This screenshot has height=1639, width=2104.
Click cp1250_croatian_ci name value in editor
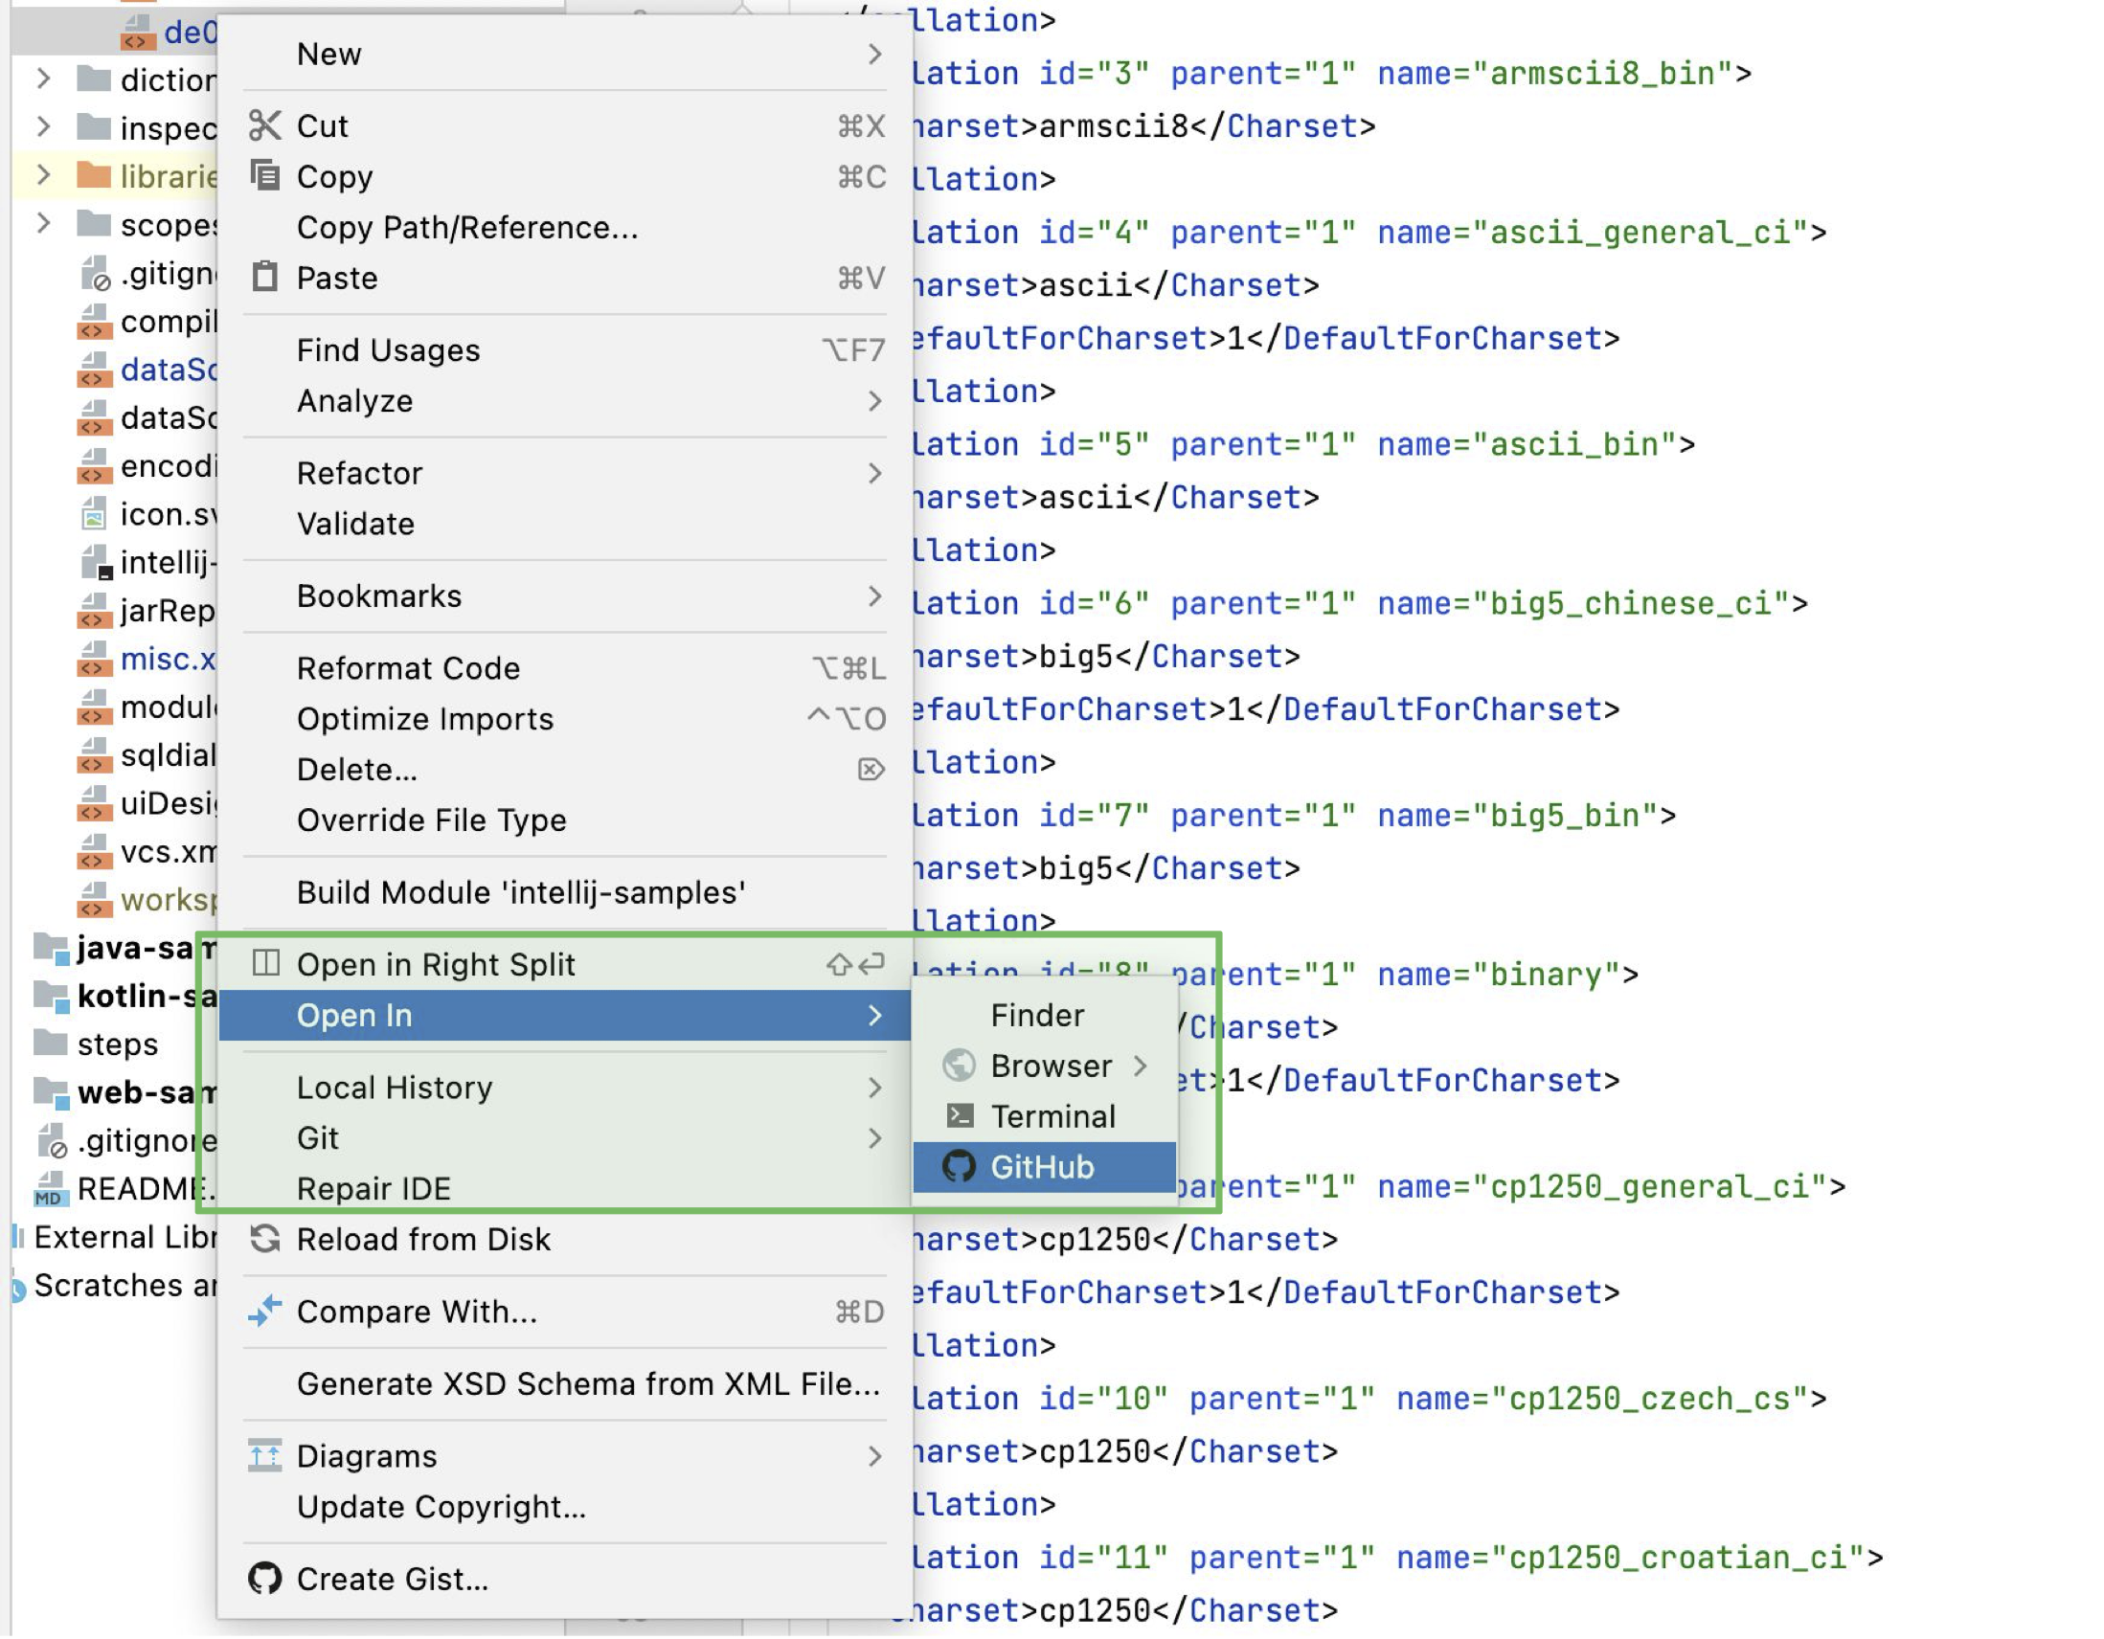tap(1677, 1559)
